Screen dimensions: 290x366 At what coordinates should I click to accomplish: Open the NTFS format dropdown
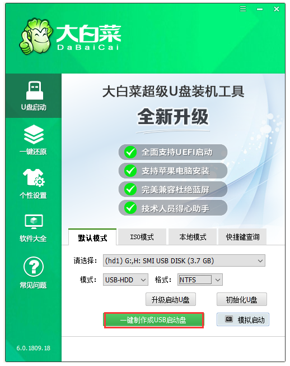coord(200,280)
